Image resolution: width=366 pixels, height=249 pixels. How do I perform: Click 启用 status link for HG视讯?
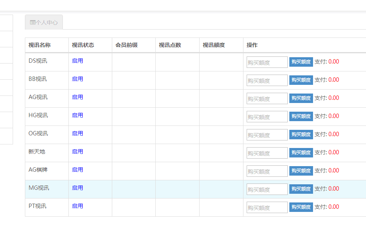click(77, 115)
